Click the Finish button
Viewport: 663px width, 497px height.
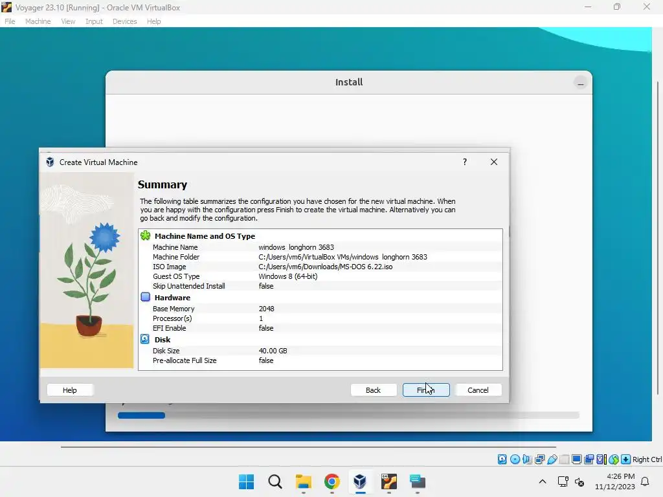[x=426, y=390]
